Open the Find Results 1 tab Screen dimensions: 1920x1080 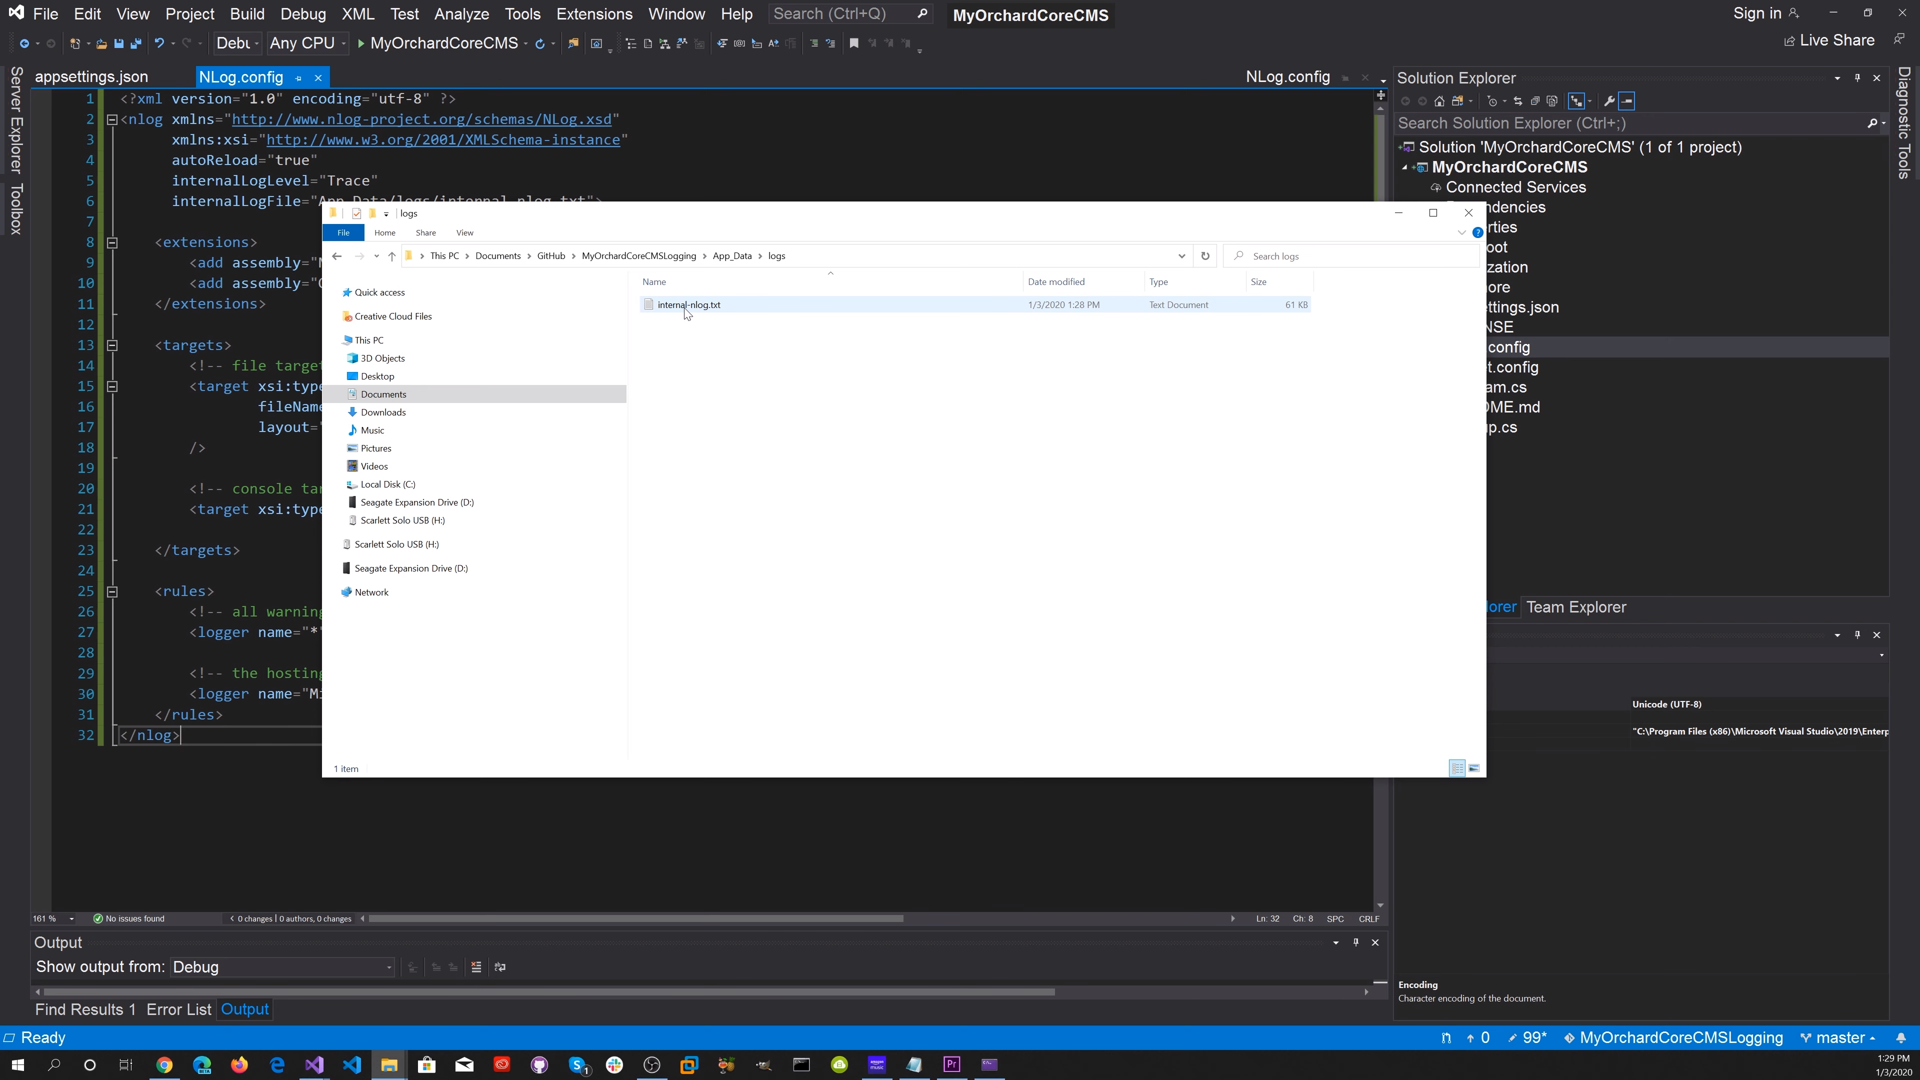tap(85, 1009)
